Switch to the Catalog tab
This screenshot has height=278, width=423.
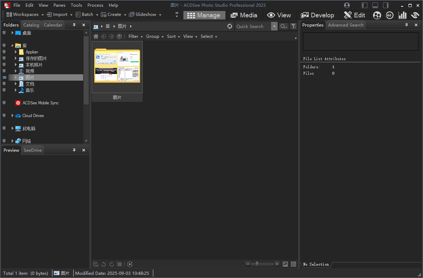click(31, 25)
